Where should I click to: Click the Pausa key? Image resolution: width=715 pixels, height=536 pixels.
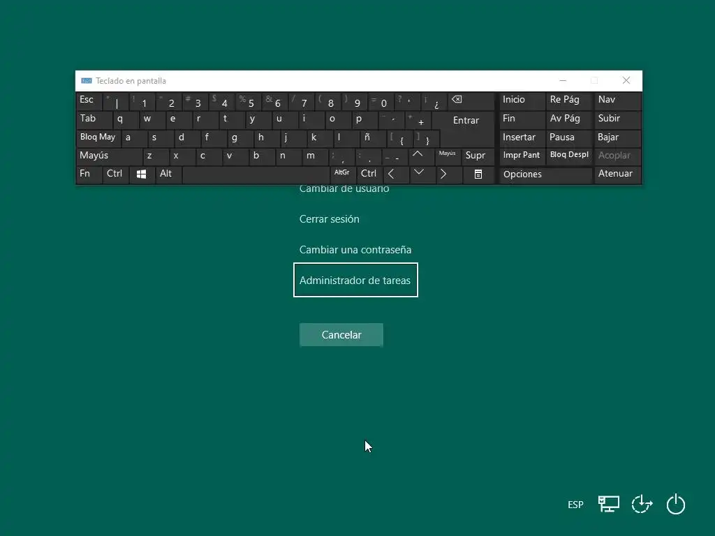tap(569, 137)
